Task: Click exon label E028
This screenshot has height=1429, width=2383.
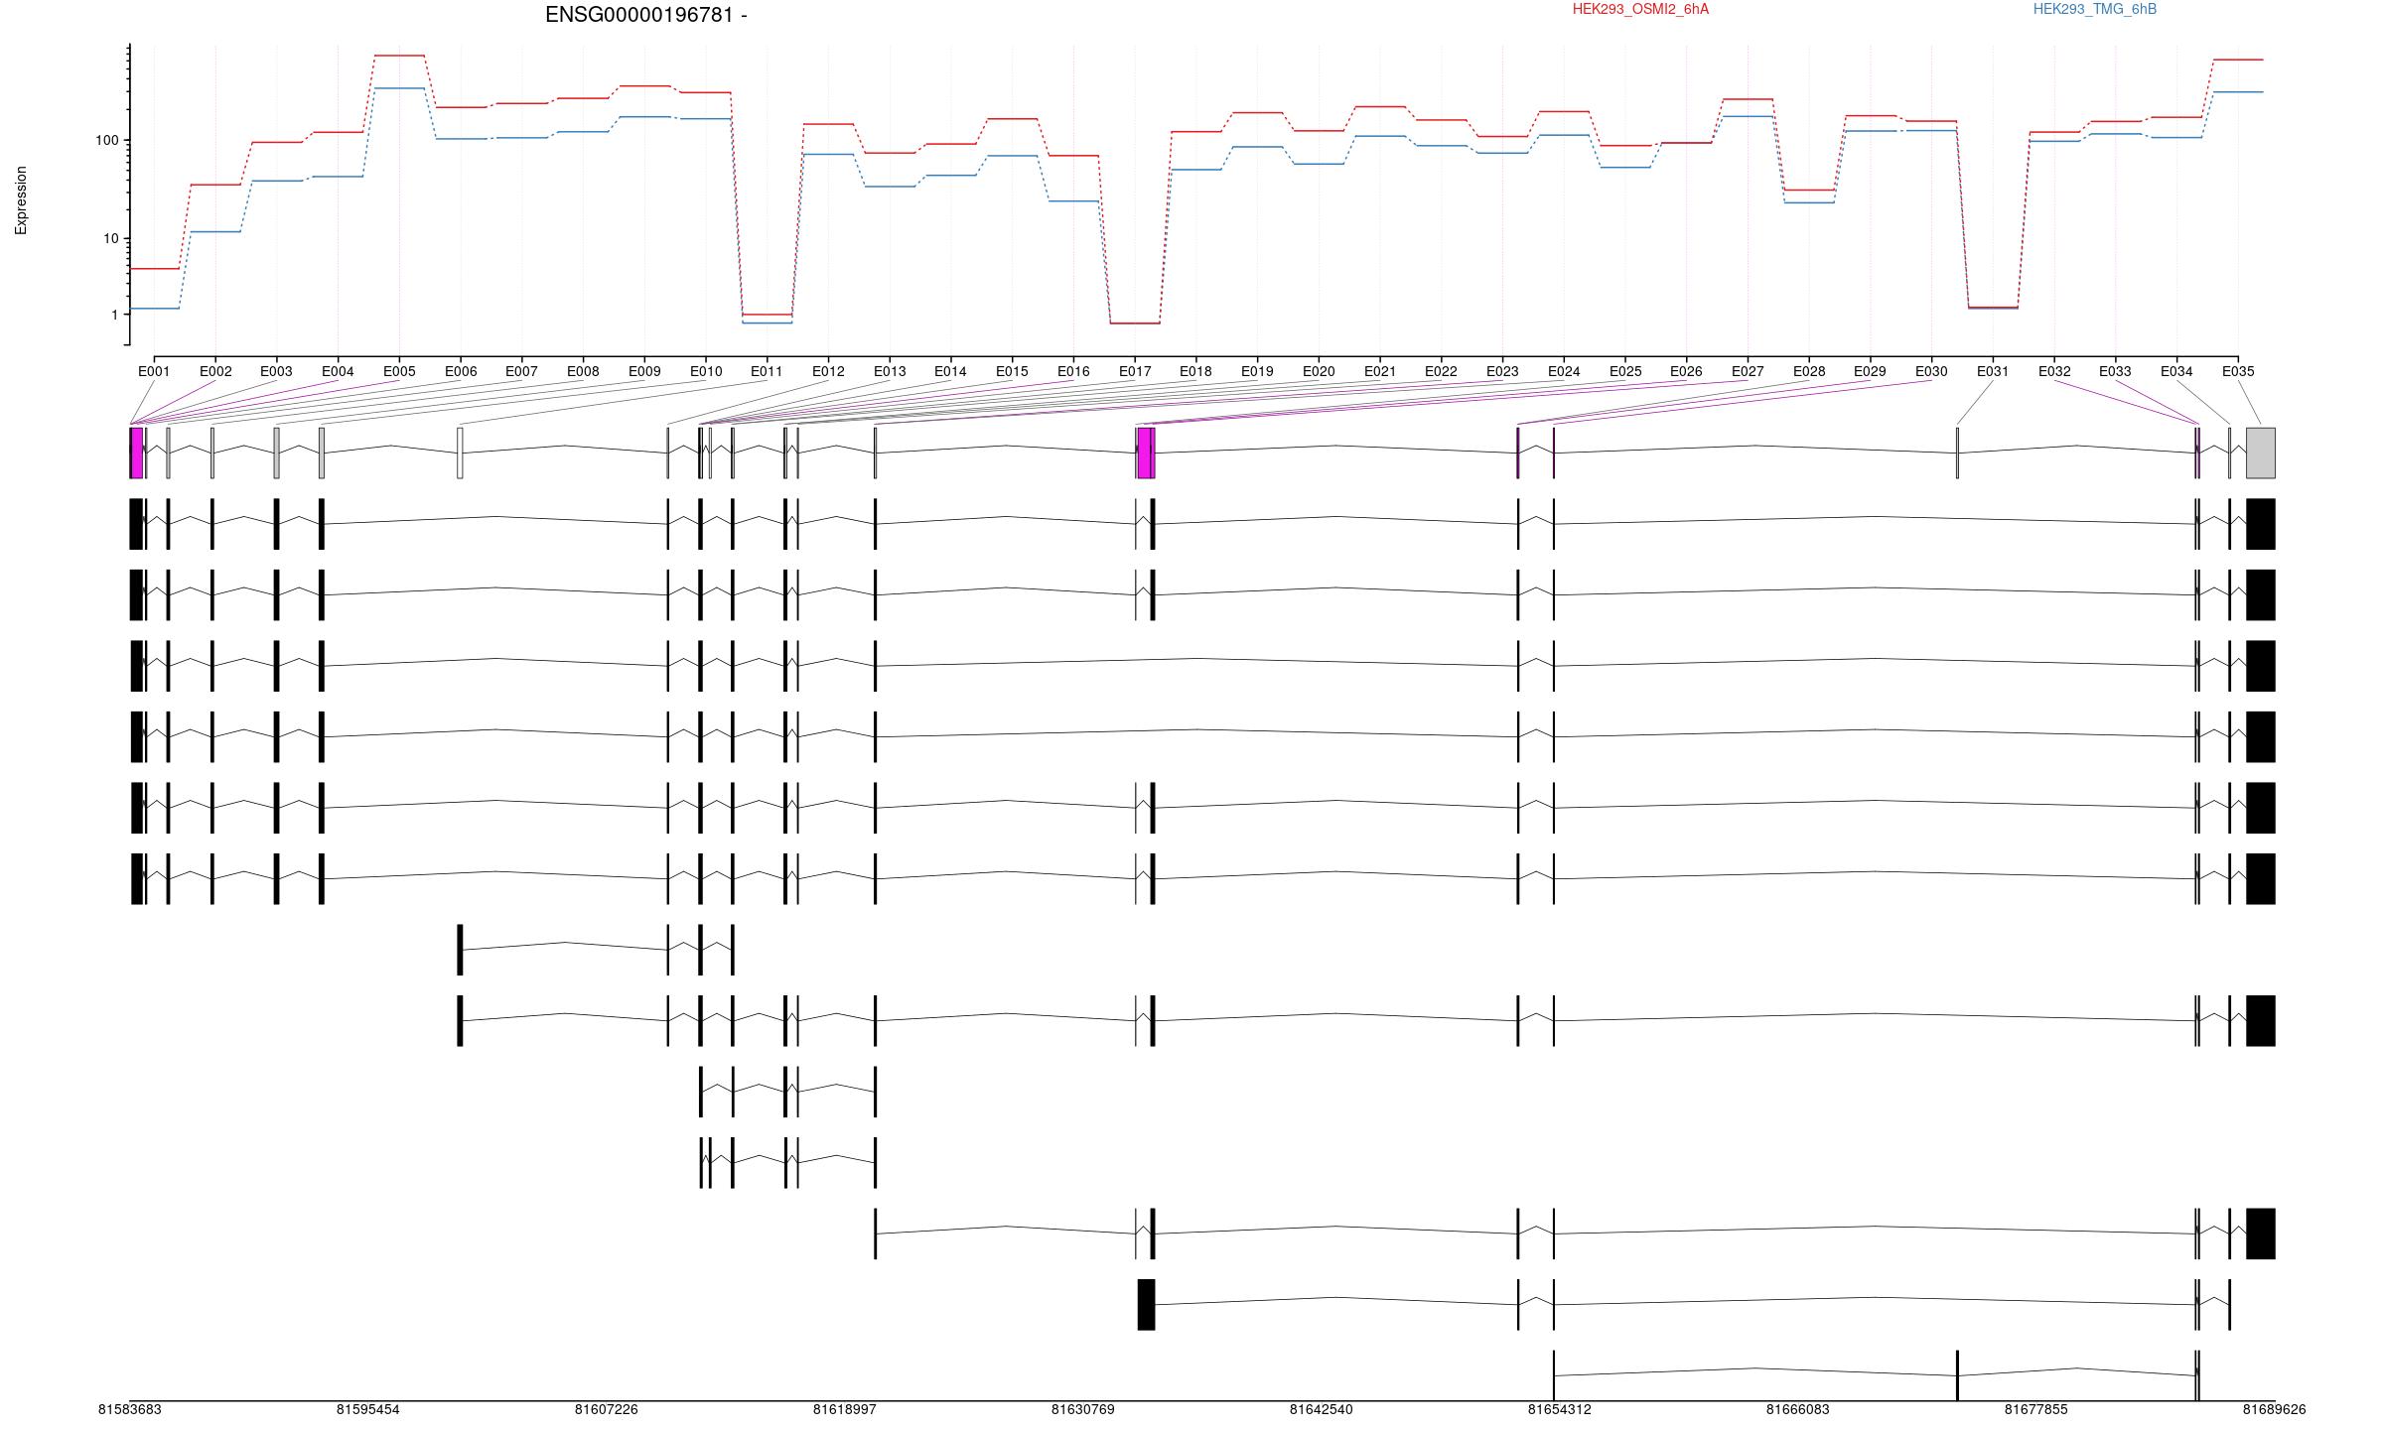Action: (x=1809, y=372)
